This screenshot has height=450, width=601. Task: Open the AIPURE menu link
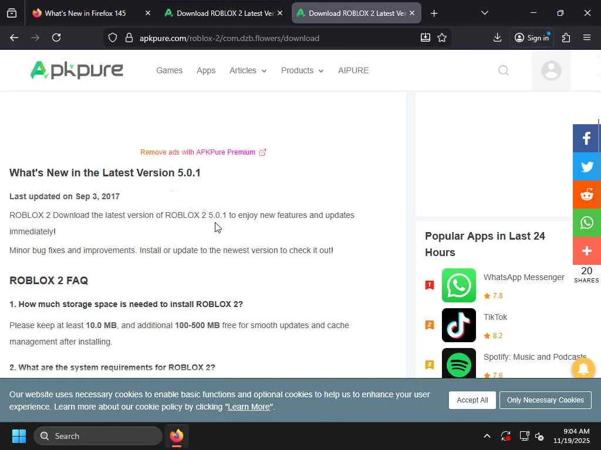[x=353, y=70]
